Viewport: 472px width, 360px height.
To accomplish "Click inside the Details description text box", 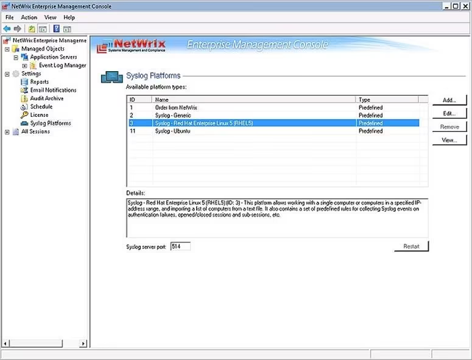I will (277, 218).
